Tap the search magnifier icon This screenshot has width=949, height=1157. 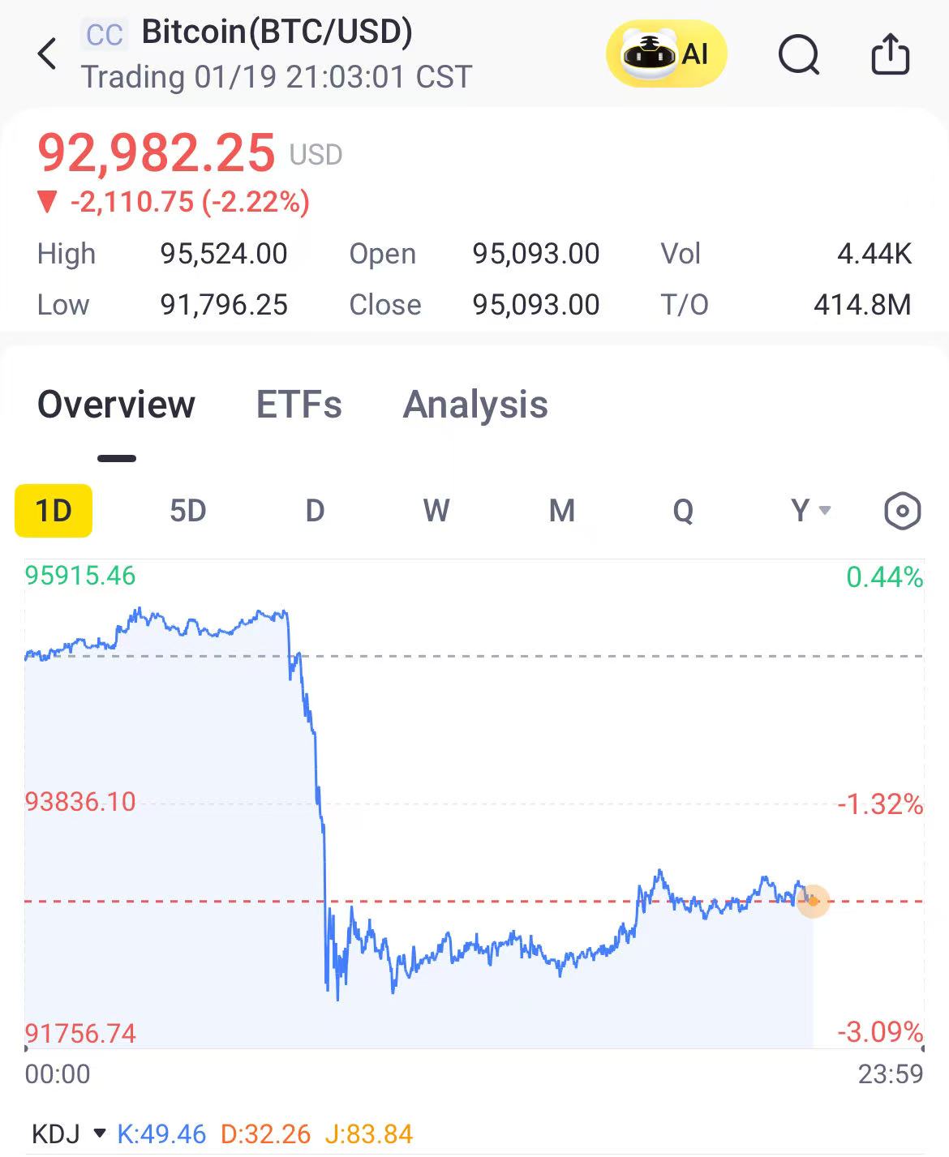point(799,55)
